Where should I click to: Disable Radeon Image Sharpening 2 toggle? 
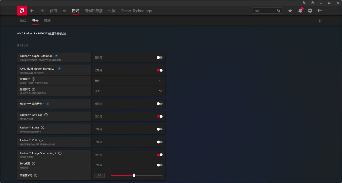pos(160,155)
